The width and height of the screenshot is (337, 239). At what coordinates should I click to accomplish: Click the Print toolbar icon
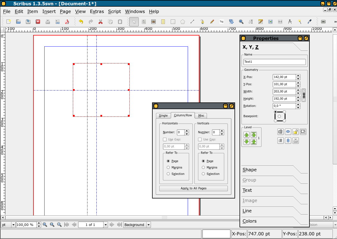[48, 22]
